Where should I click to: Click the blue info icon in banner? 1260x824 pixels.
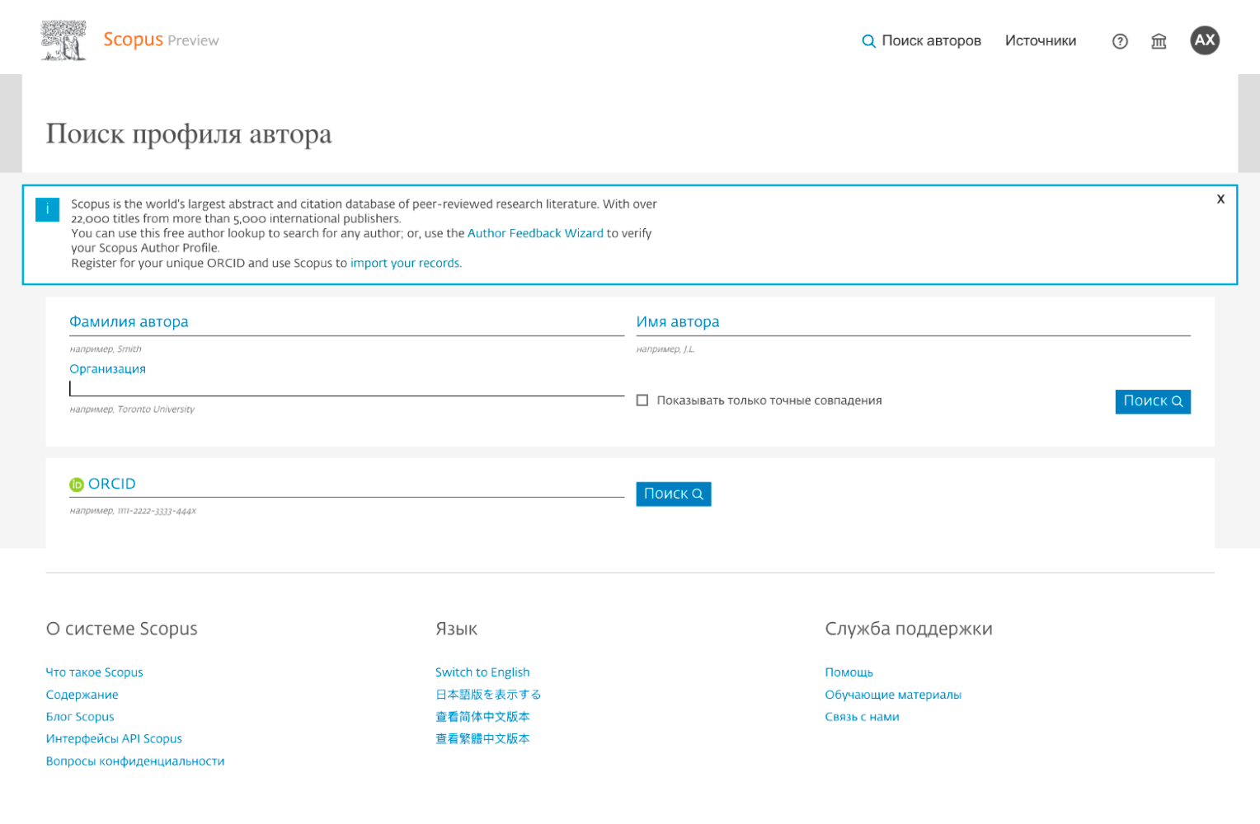click(47, 209)
